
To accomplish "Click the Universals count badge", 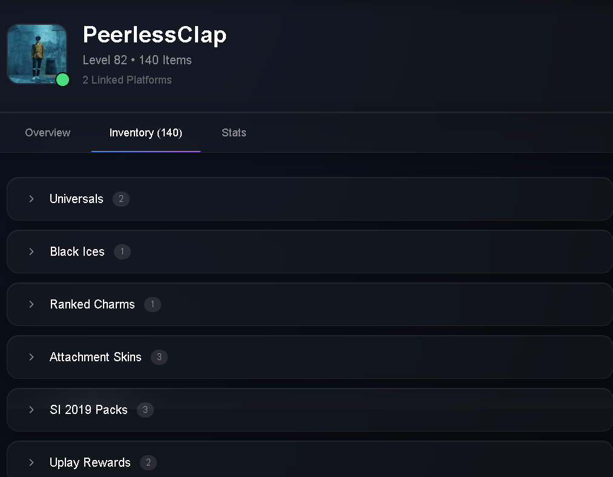I will click(x=121, y=199).
